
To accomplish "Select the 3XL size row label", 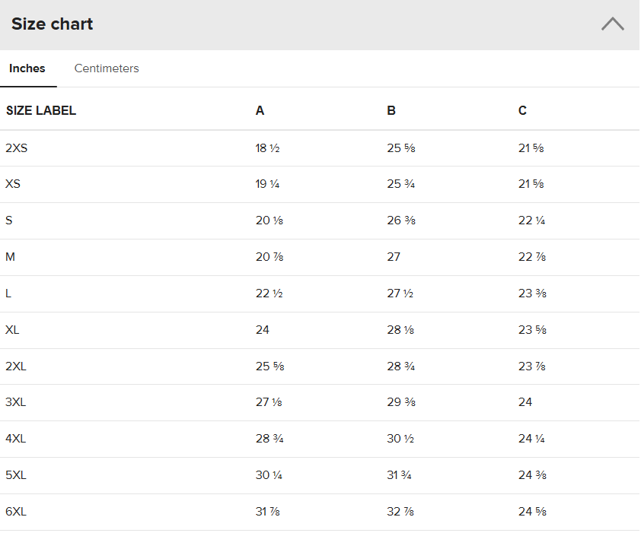I will coord(16,402).
